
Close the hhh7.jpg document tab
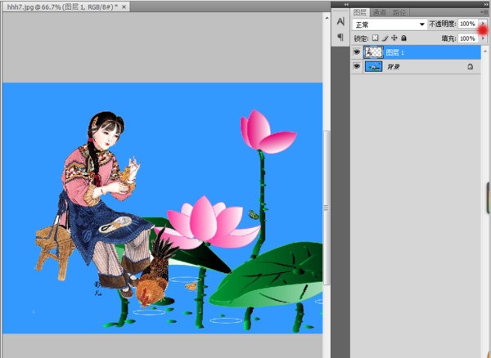124,7
